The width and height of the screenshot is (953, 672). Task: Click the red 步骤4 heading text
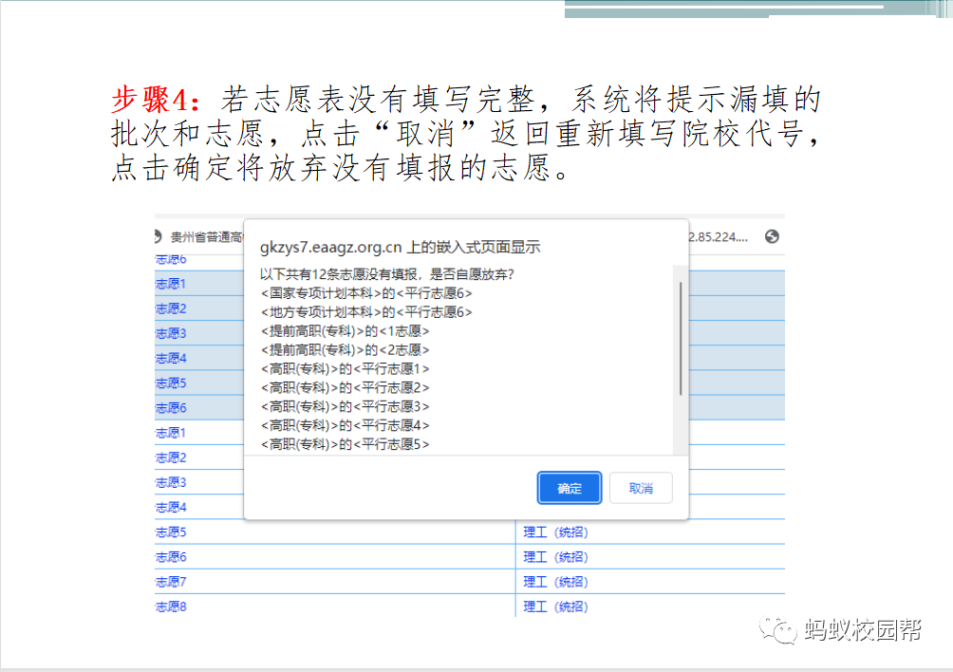(x=157, y=99)
